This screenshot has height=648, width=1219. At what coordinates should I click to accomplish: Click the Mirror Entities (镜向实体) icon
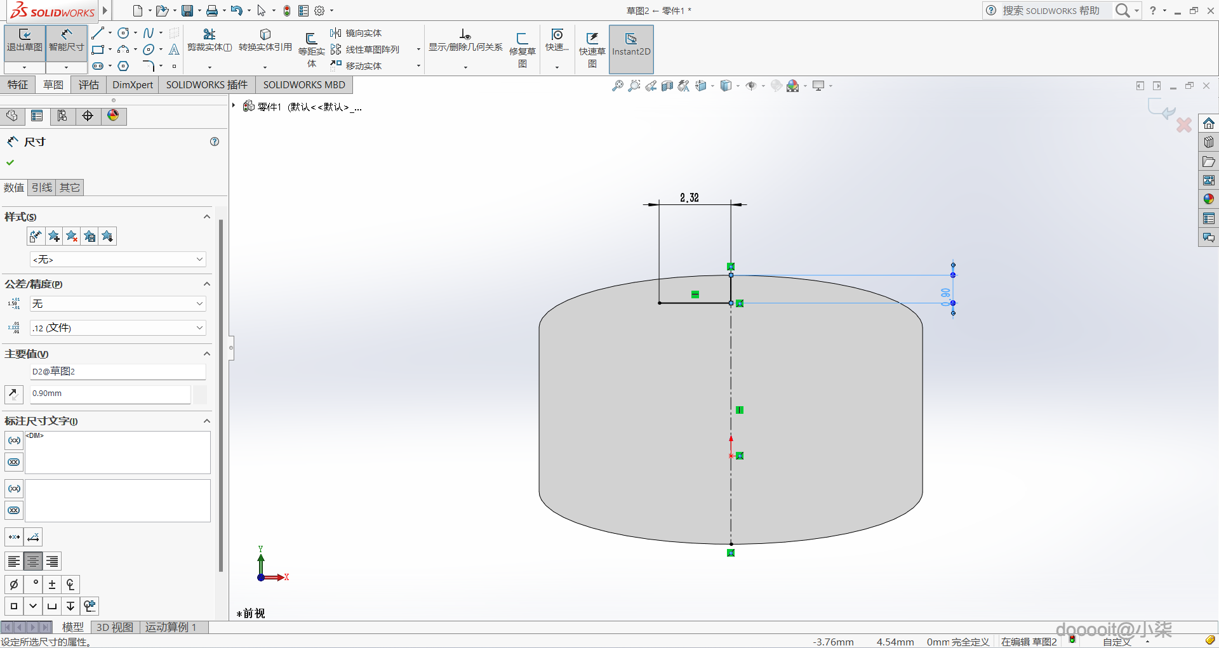336,33
